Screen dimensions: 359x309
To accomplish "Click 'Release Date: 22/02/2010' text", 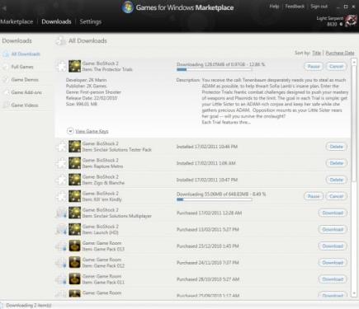I will [92, 98].
